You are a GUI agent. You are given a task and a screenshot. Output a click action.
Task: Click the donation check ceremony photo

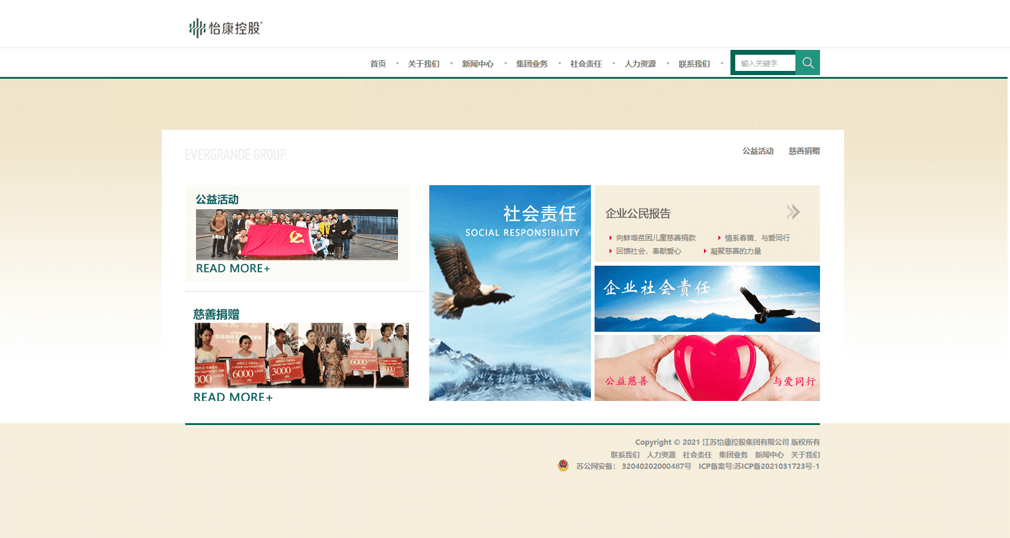coord(301,355)
